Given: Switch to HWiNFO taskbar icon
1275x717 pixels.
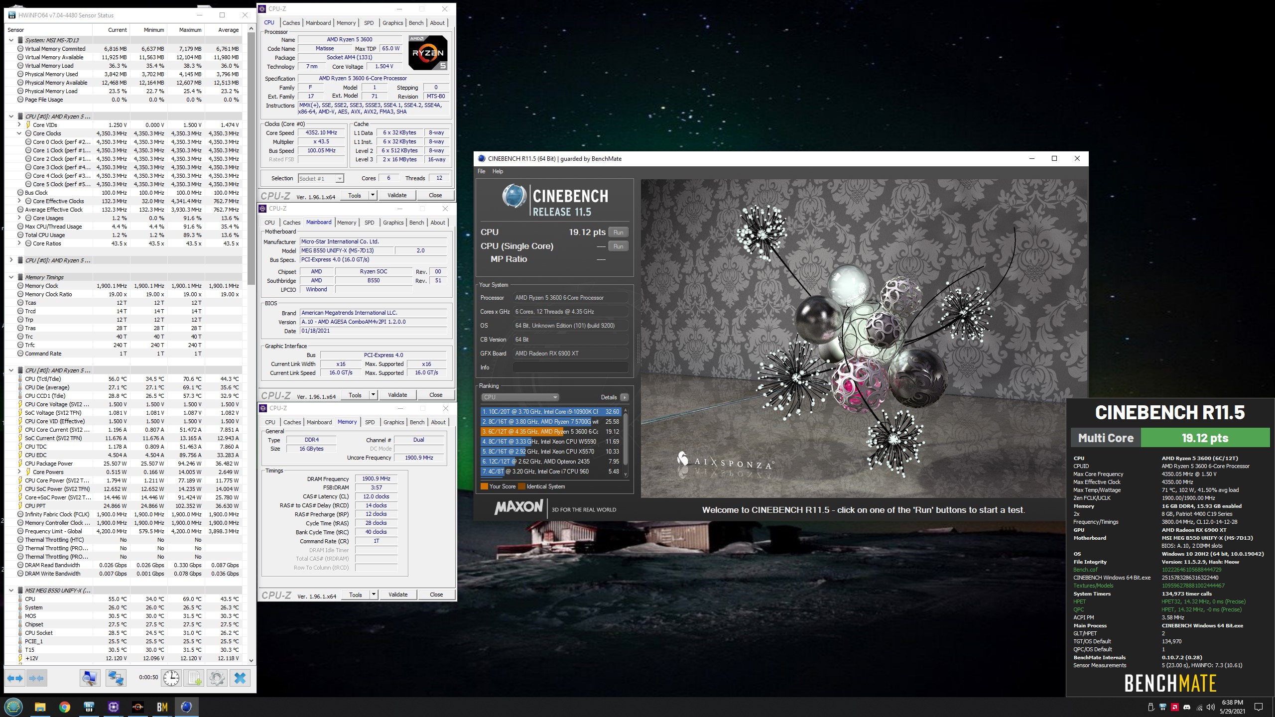Looking at the screenshot, I should [89, 707].
